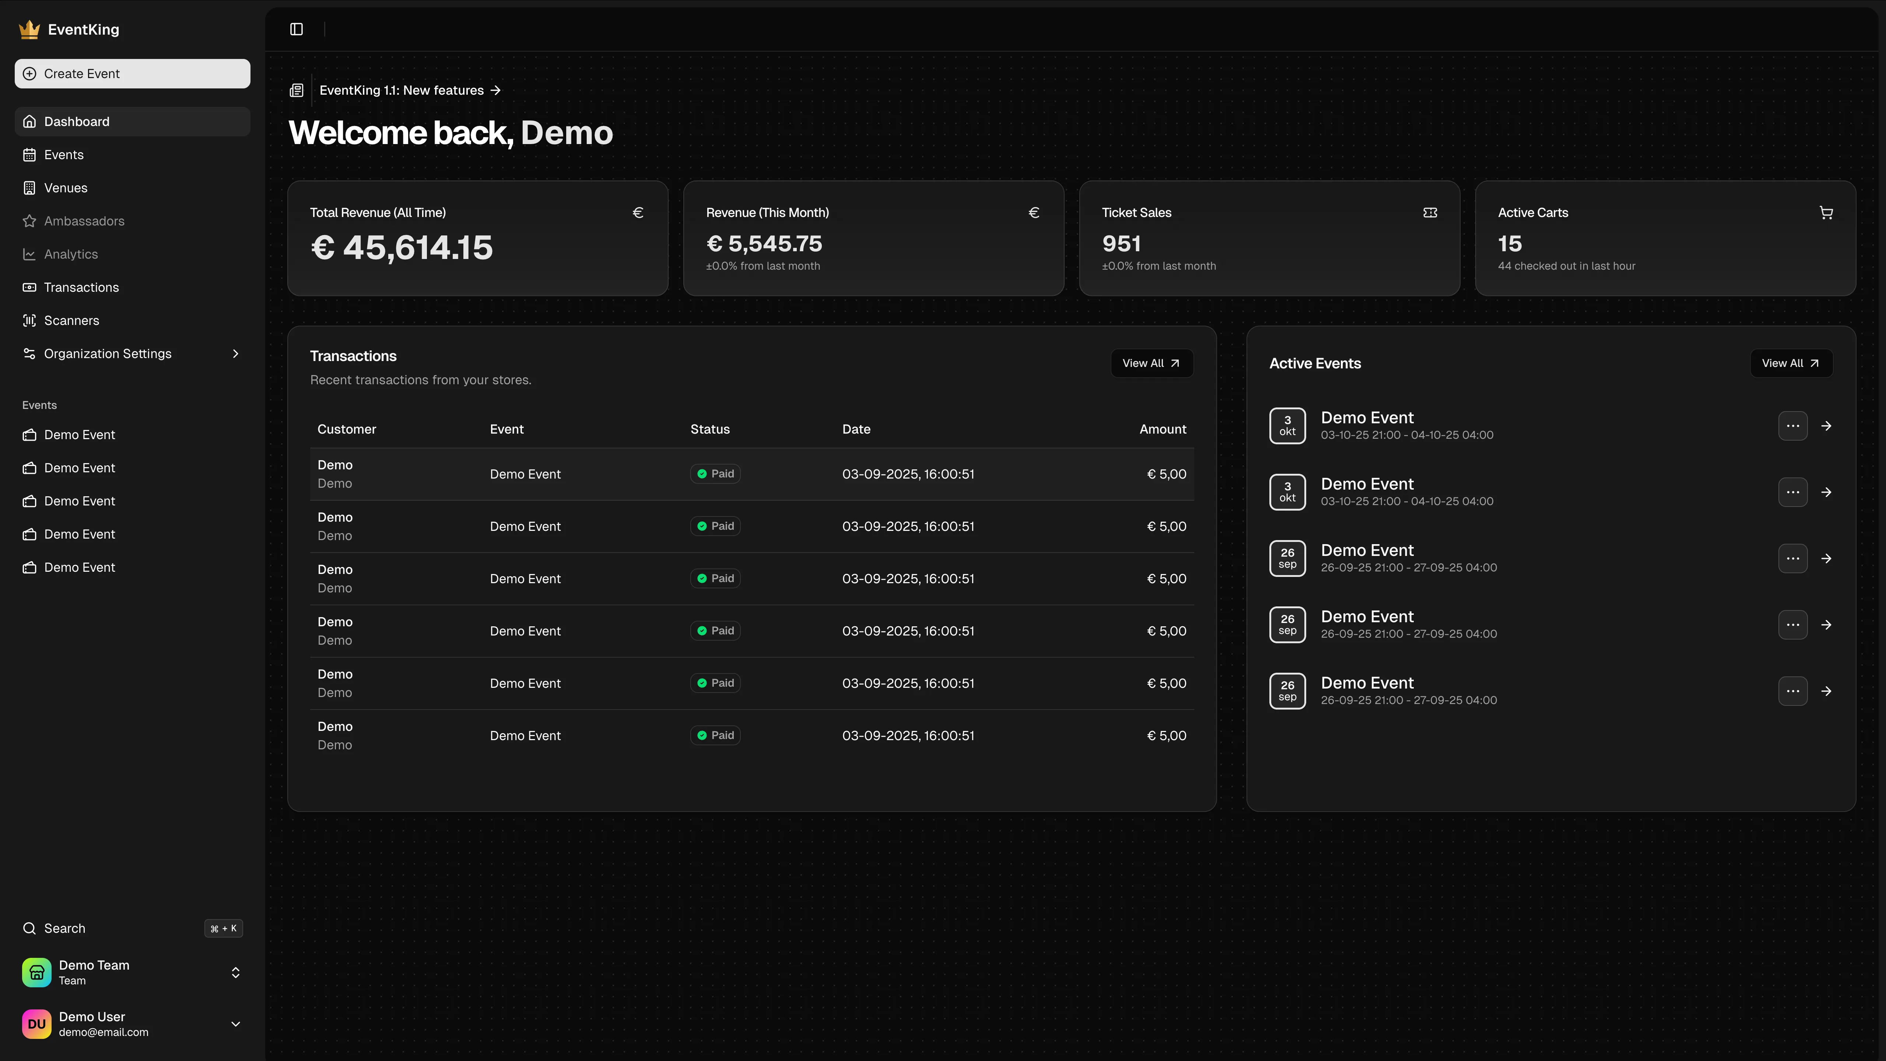Expand Organization Settings chevron
This screenshot has height=1061, width=1886.
pyautogui.click(x=235, y=354)
